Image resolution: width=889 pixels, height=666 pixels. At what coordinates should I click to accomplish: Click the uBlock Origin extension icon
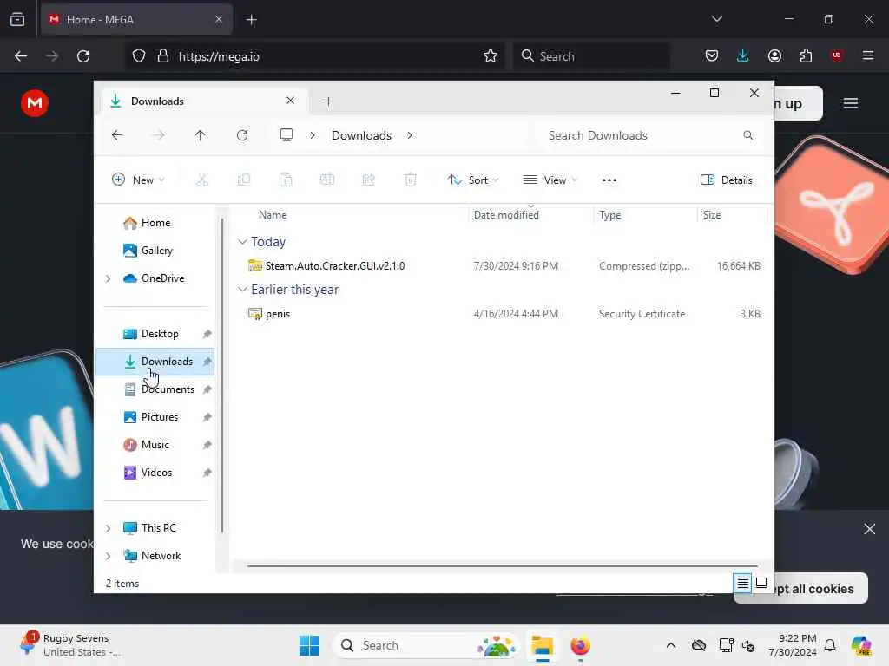pos(836,55)
